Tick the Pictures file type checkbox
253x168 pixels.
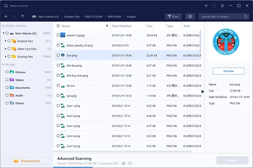[x=7, y=72]
